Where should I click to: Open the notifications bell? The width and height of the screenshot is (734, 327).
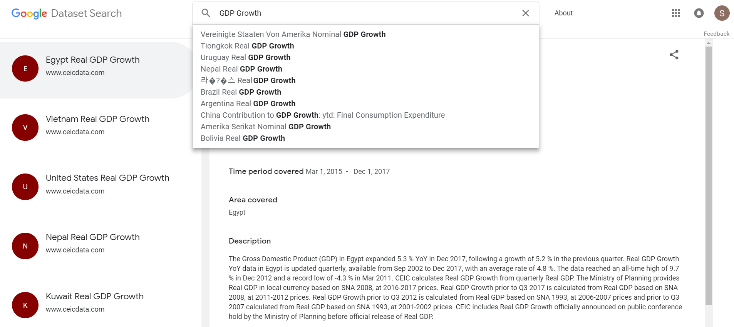click(x=699, y=13)
